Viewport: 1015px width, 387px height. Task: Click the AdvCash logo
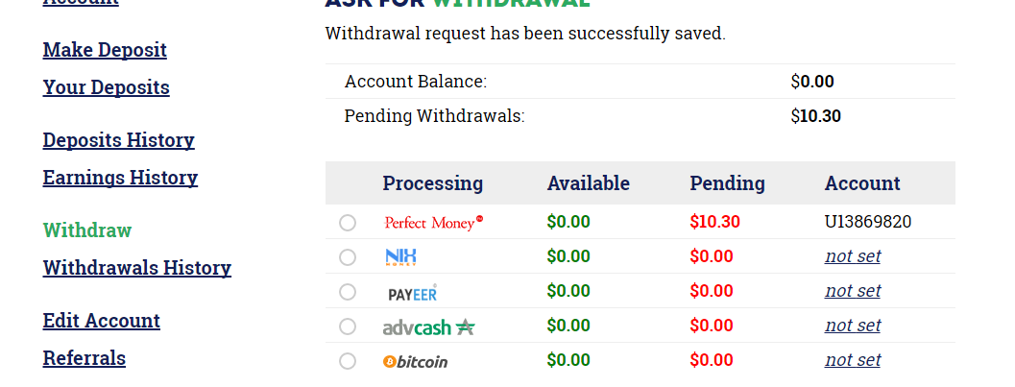pos(428,327)
